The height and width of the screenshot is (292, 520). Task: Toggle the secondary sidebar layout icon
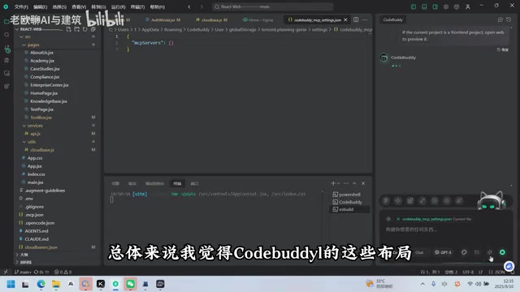435,6
